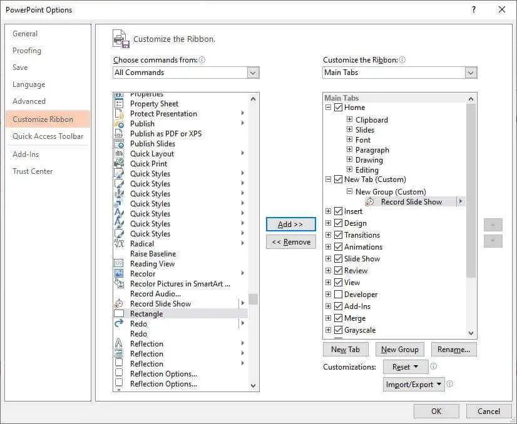Viewport: 517px width, 424px height.
Task: Select the Publish Slides command icon
Action: 119,144
